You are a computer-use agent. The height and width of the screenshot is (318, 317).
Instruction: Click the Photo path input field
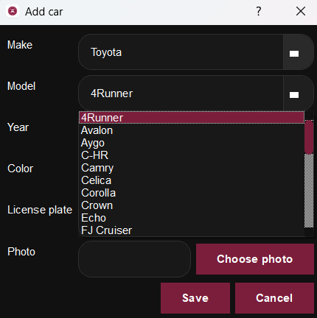pos(134,259)
